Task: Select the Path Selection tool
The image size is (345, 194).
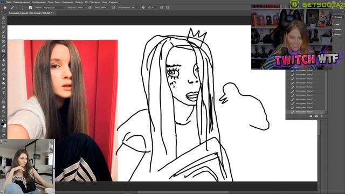Action: click(x=4, y=97)
